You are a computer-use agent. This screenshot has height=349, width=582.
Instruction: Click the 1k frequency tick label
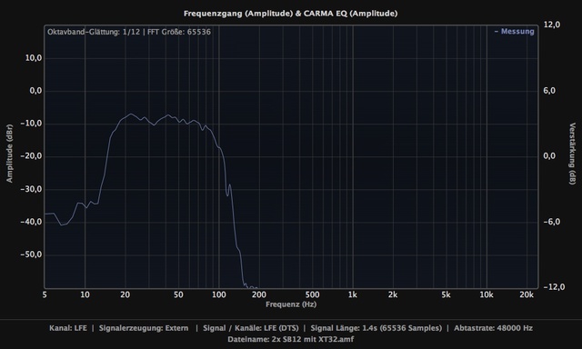[x=352, y=294]
